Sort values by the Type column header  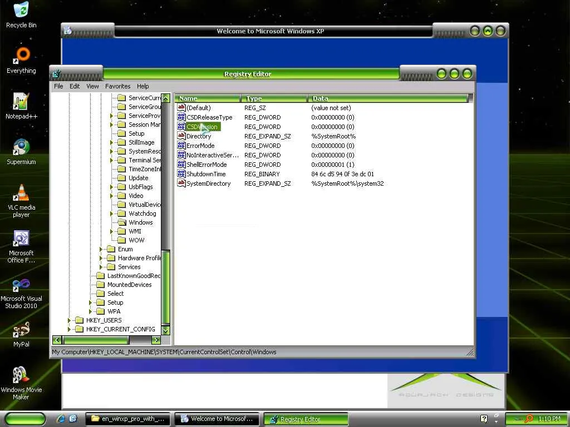click(x=274, y=98)
